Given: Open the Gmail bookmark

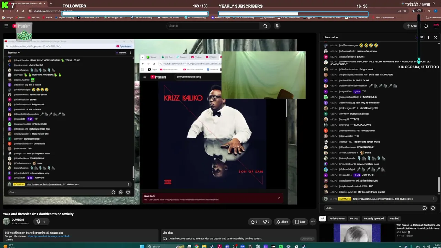Looking at the screenshot, I should (20, 17).
